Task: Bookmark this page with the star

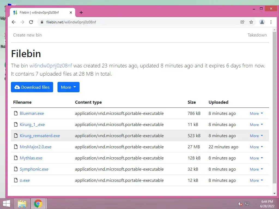Action: click(x=251, y=22)
